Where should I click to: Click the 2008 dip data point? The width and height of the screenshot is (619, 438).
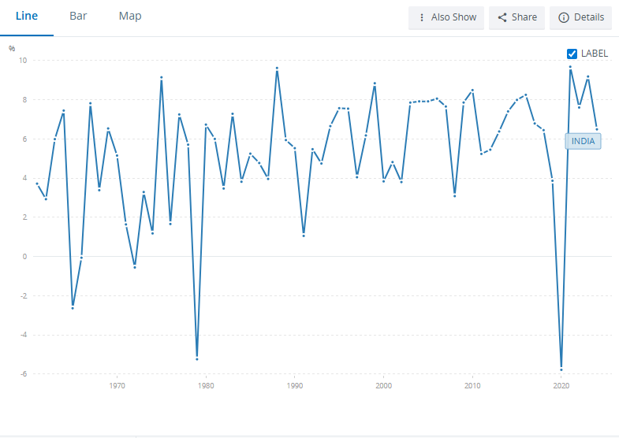click(x=455, y=195)
